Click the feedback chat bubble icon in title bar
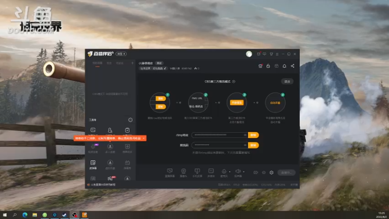Image resolution: width=389 pixels, height=219 pixels. click(265, 54)
